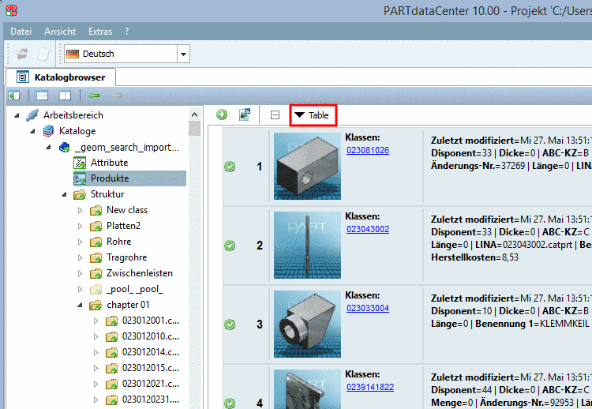Open the ? help menu

126,32
